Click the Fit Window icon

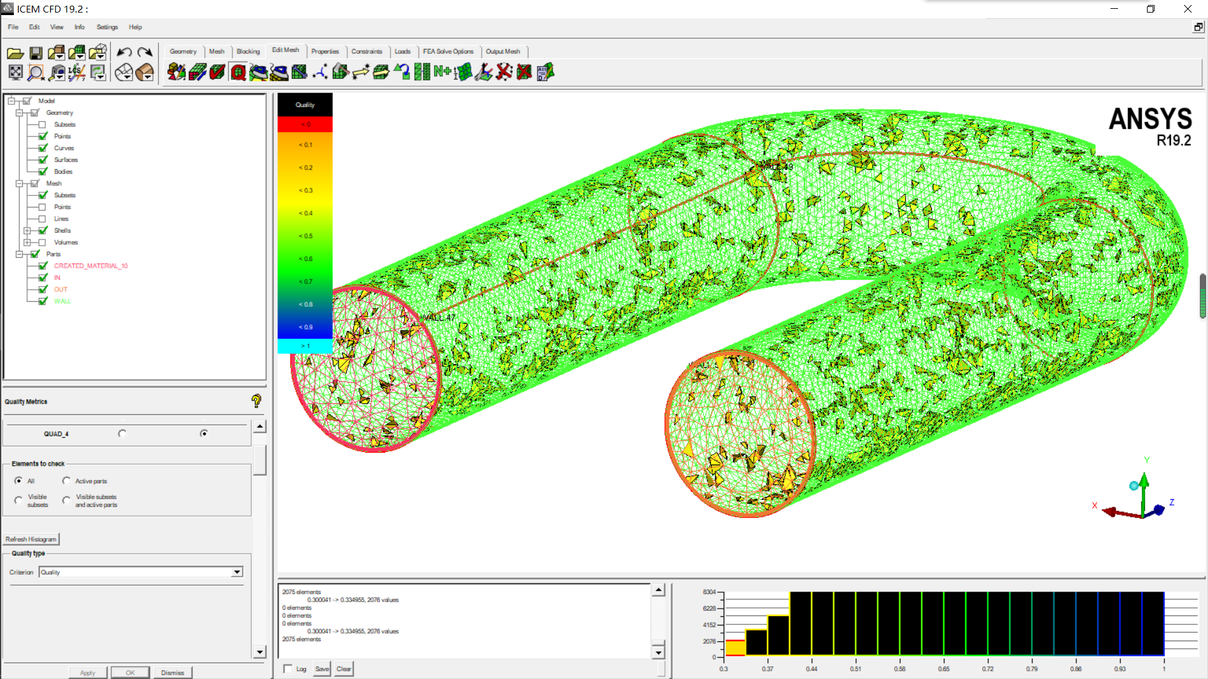tap(16, 72)
